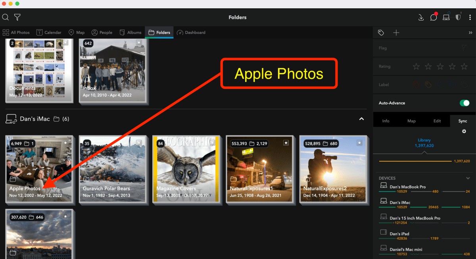Collapse the DEVICES list chevron
The height and width of the screenshot is (259, 476).
click(468, 178)
